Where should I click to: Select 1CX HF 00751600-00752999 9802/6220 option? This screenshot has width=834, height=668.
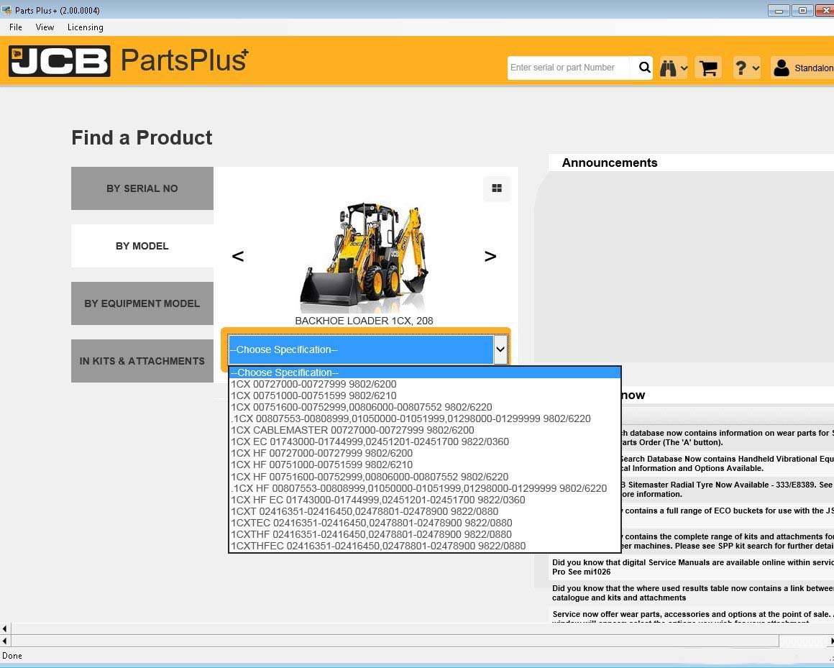click(x=425, y=477)
